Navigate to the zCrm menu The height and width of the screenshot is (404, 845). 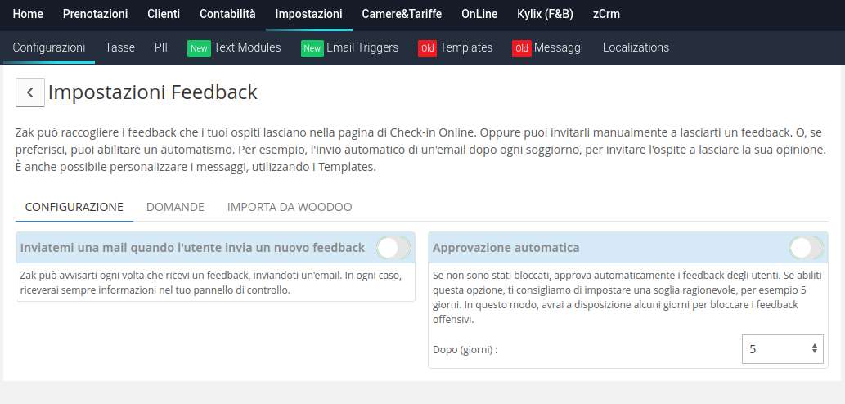click(x=606, y=15)
